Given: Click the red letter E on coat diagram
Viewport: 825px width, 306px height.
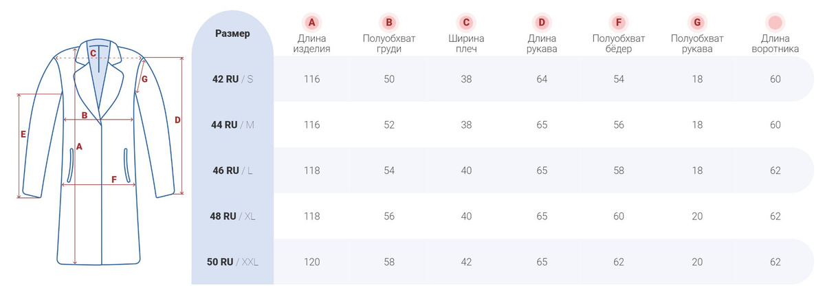Looking at the screenshot, I should point(23,134).
